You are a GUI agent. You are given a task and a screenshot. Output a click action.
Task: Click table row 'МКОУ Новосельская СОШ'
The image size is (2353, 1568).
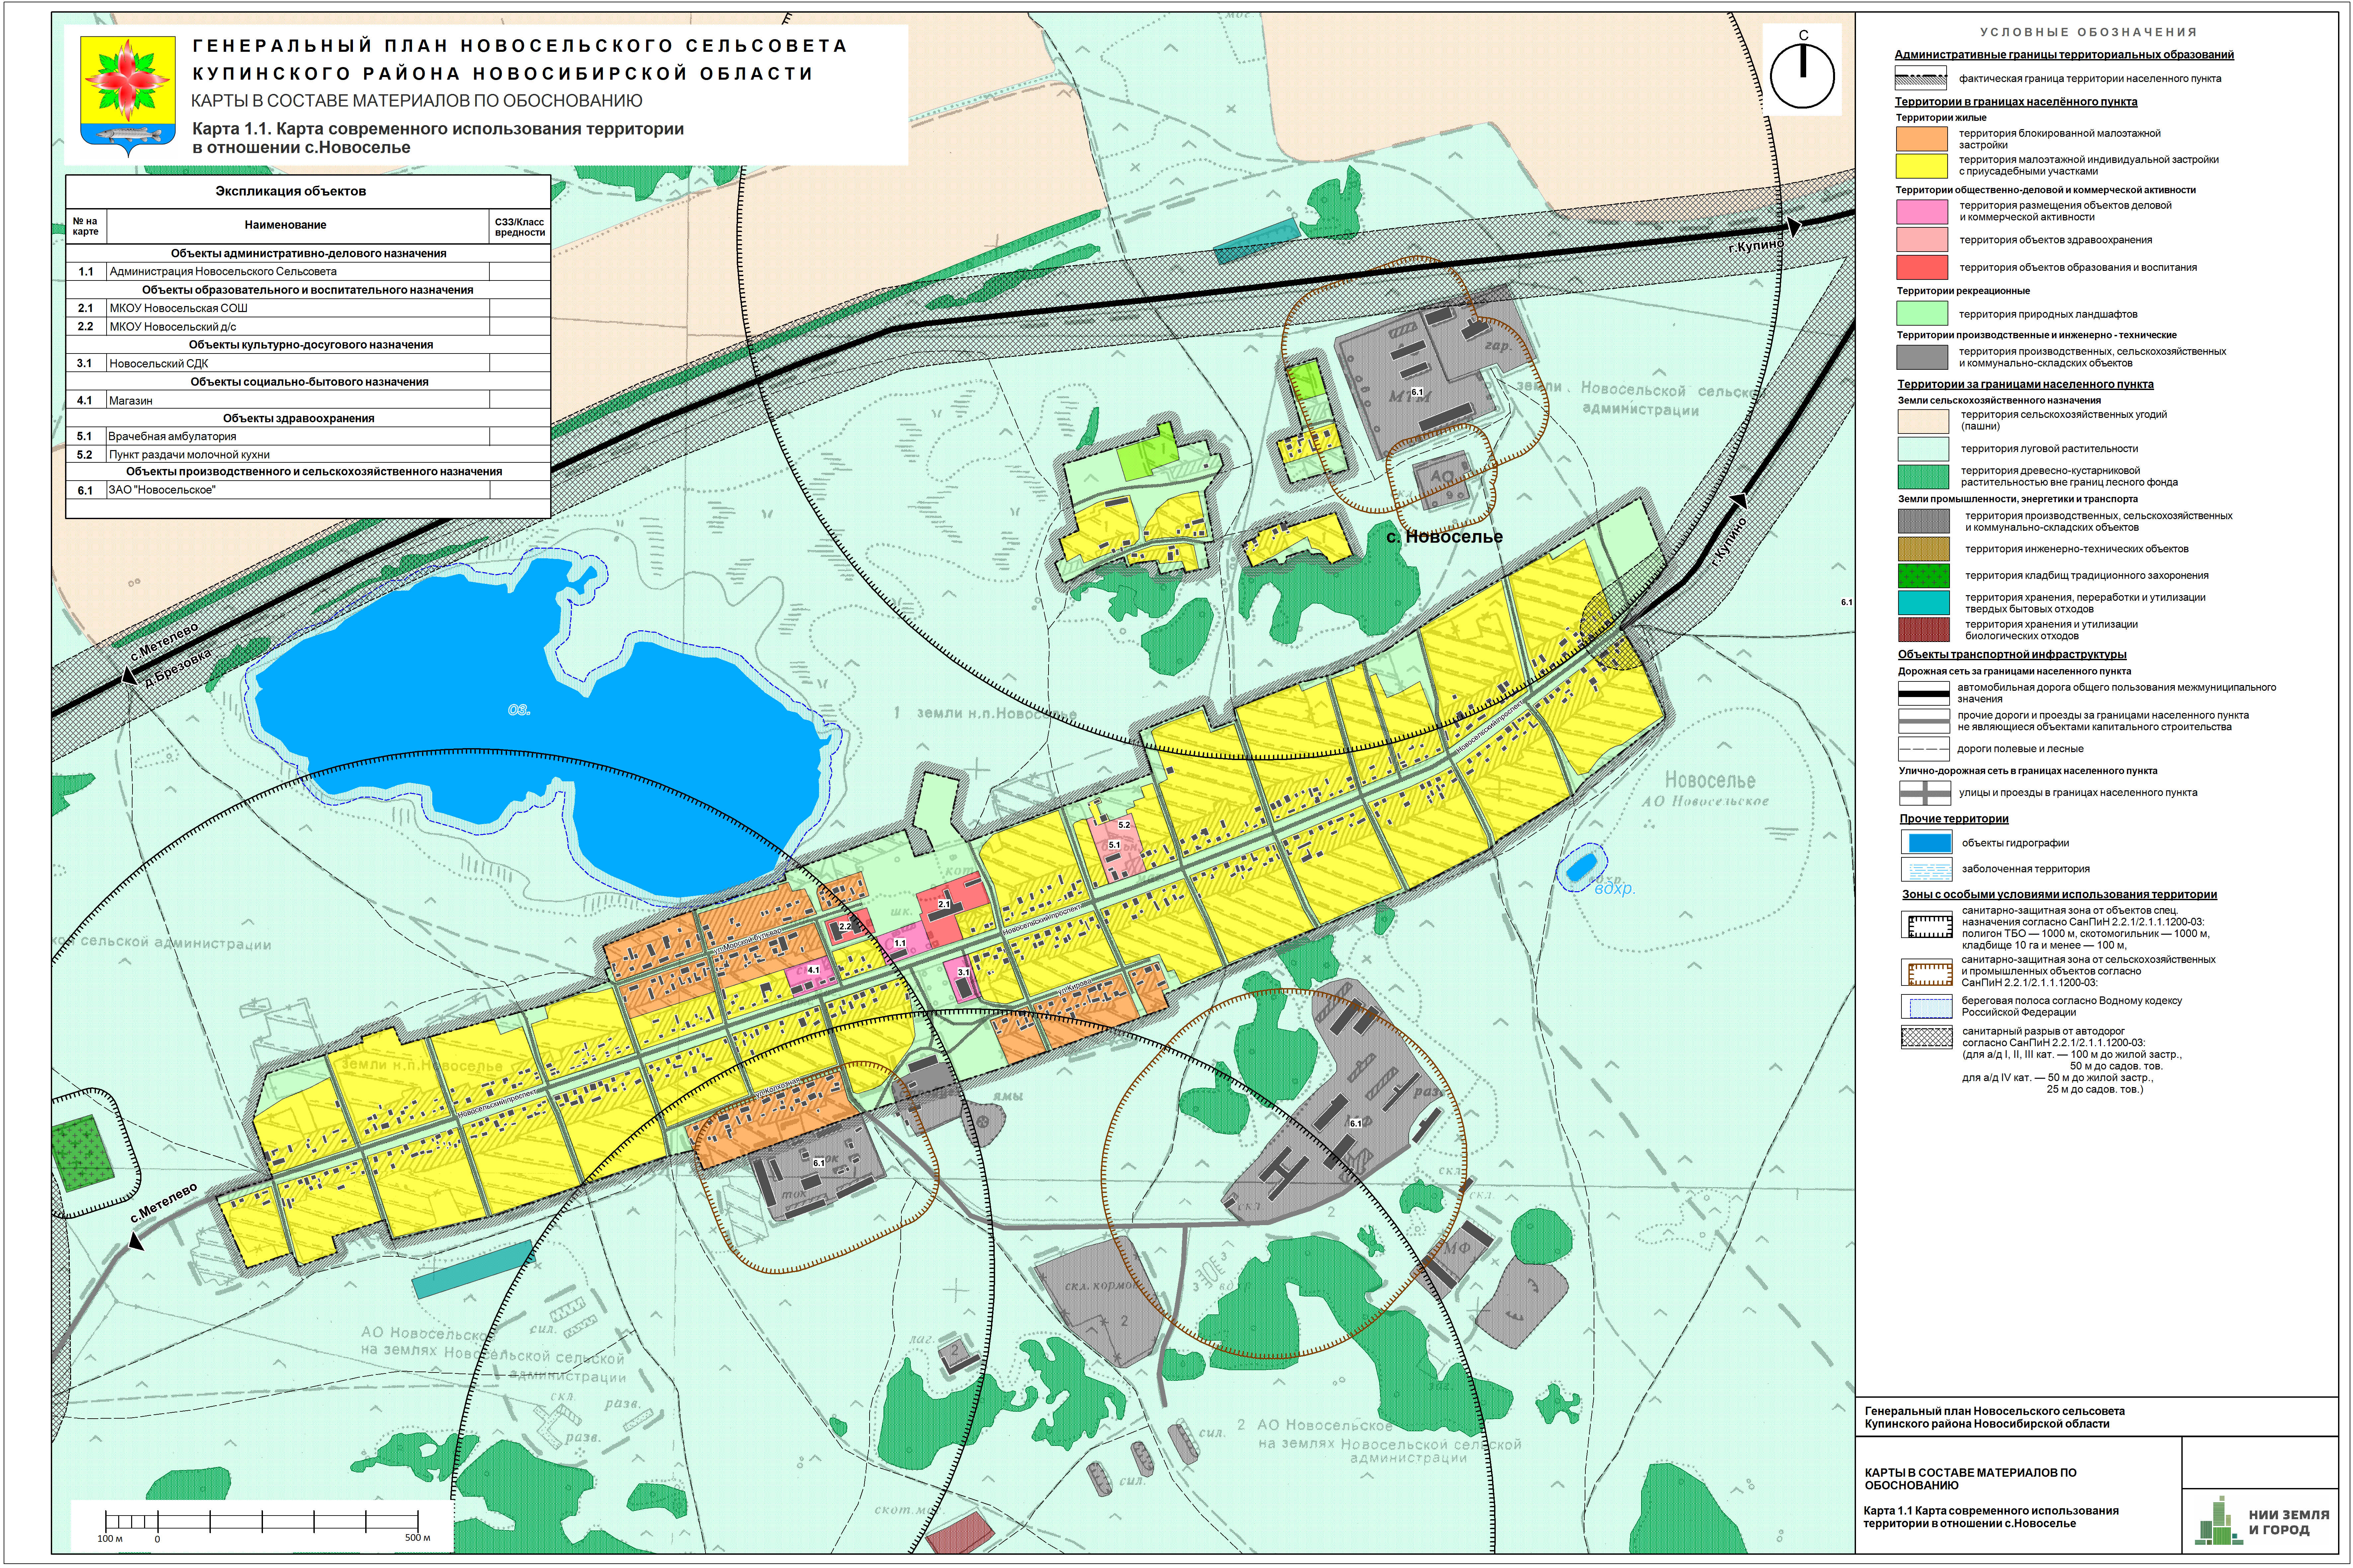(308, 308)
